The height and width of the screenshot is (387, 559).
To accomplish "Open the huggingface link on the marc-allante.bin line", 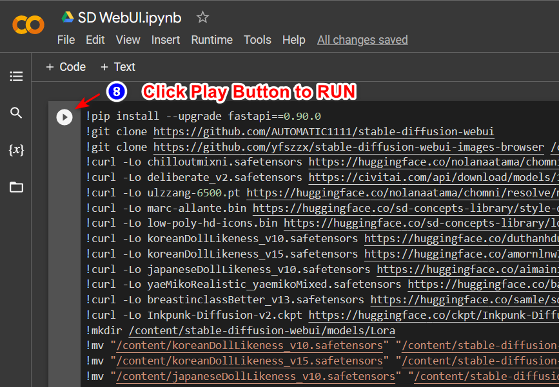I will 406,208.
